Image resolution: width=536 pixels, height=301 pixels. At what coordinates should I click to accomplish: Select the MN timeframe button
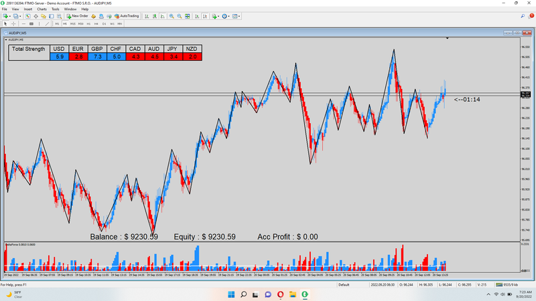120,24
